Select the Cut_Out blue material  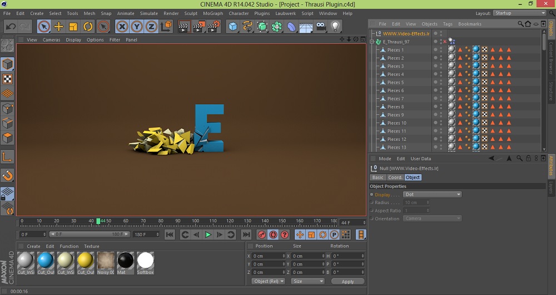click(46, 263)
